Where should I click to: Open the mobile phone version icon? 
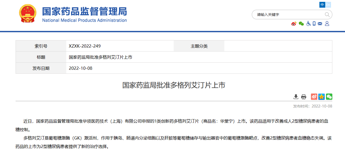click(x=314, y=24)
